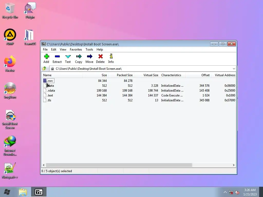The height and width of the screenshot is (197, 263).
Task: Click the 0x56000 virtual address
Action: (230, 86)
